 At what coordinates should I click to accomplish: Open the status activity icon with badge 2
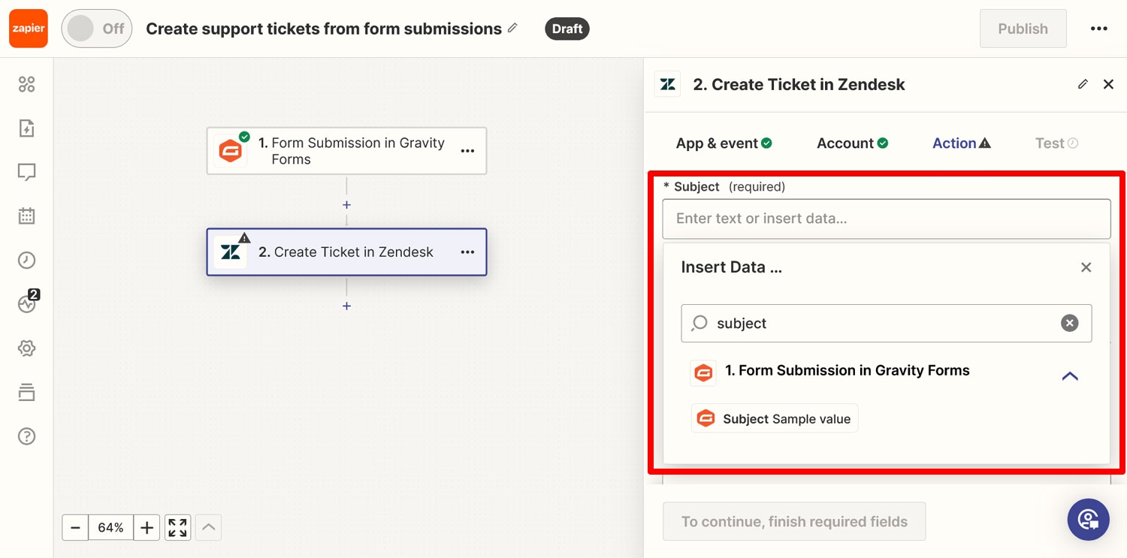click(28, 303)
